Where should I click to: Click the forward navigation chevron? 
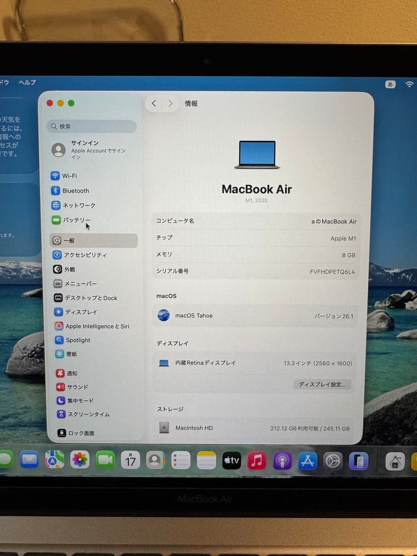coord(170,103)
